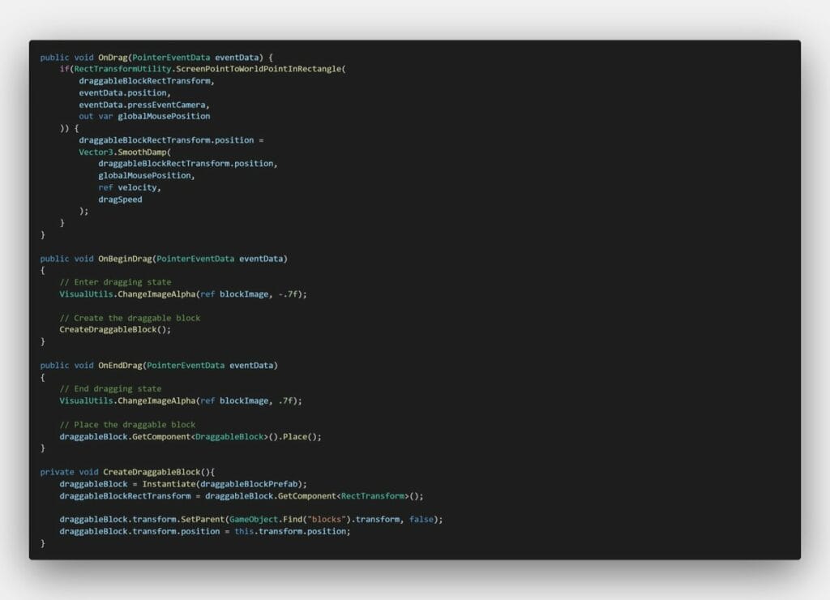Viewport: 830px width, 600px height.
Task: Click the this.transform.position expression
Action: pyautogui.click(x=291, y=531)
